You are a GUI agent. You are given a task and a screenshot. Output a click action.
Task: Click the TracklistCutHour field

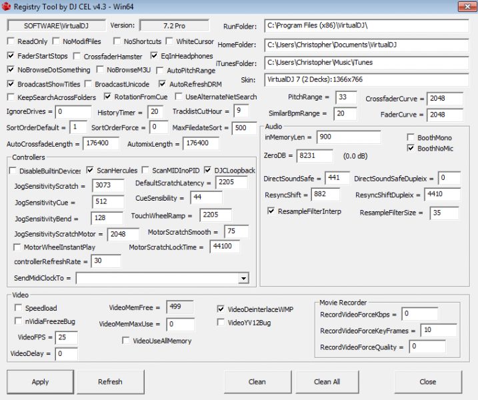coord(241,111)
